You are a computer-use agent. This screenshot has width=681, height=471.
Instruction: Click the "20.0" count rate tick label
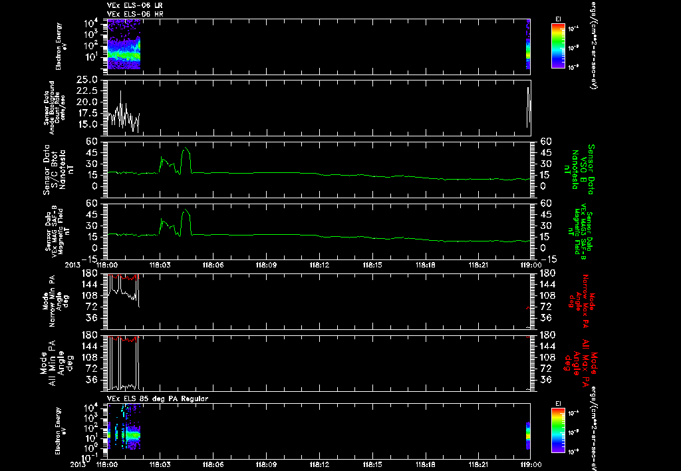point(86,102)
